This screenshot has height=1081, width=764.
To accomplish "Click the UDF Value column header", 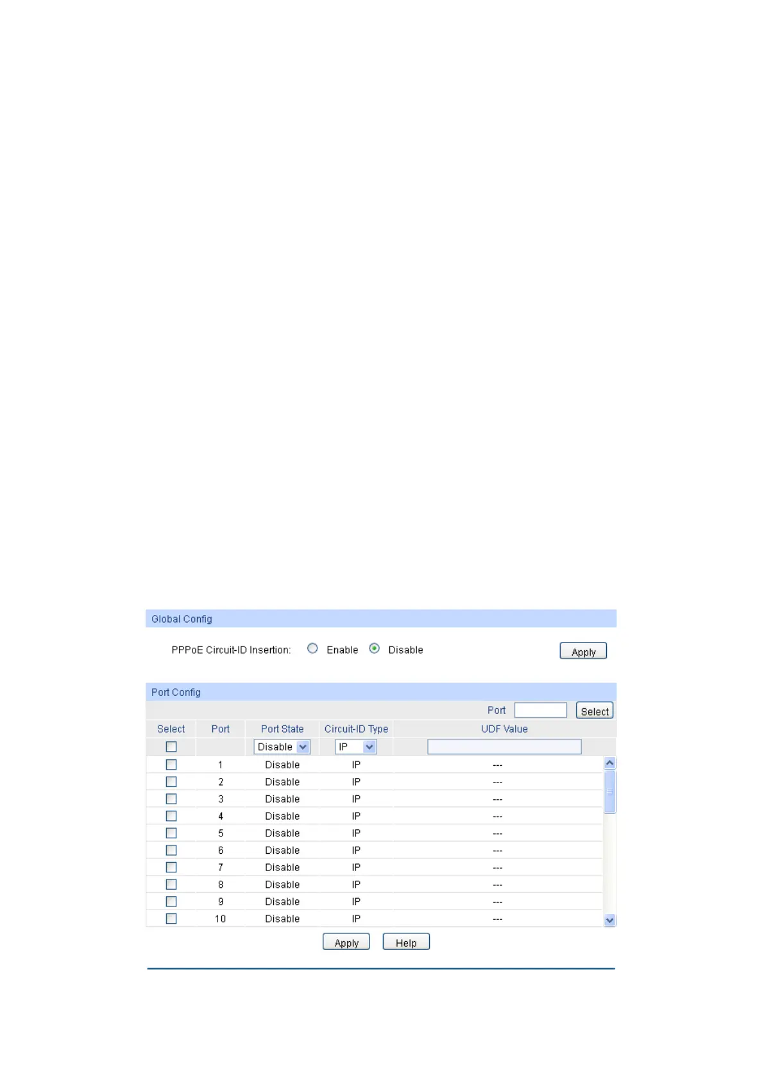I will tap(504, 729).
